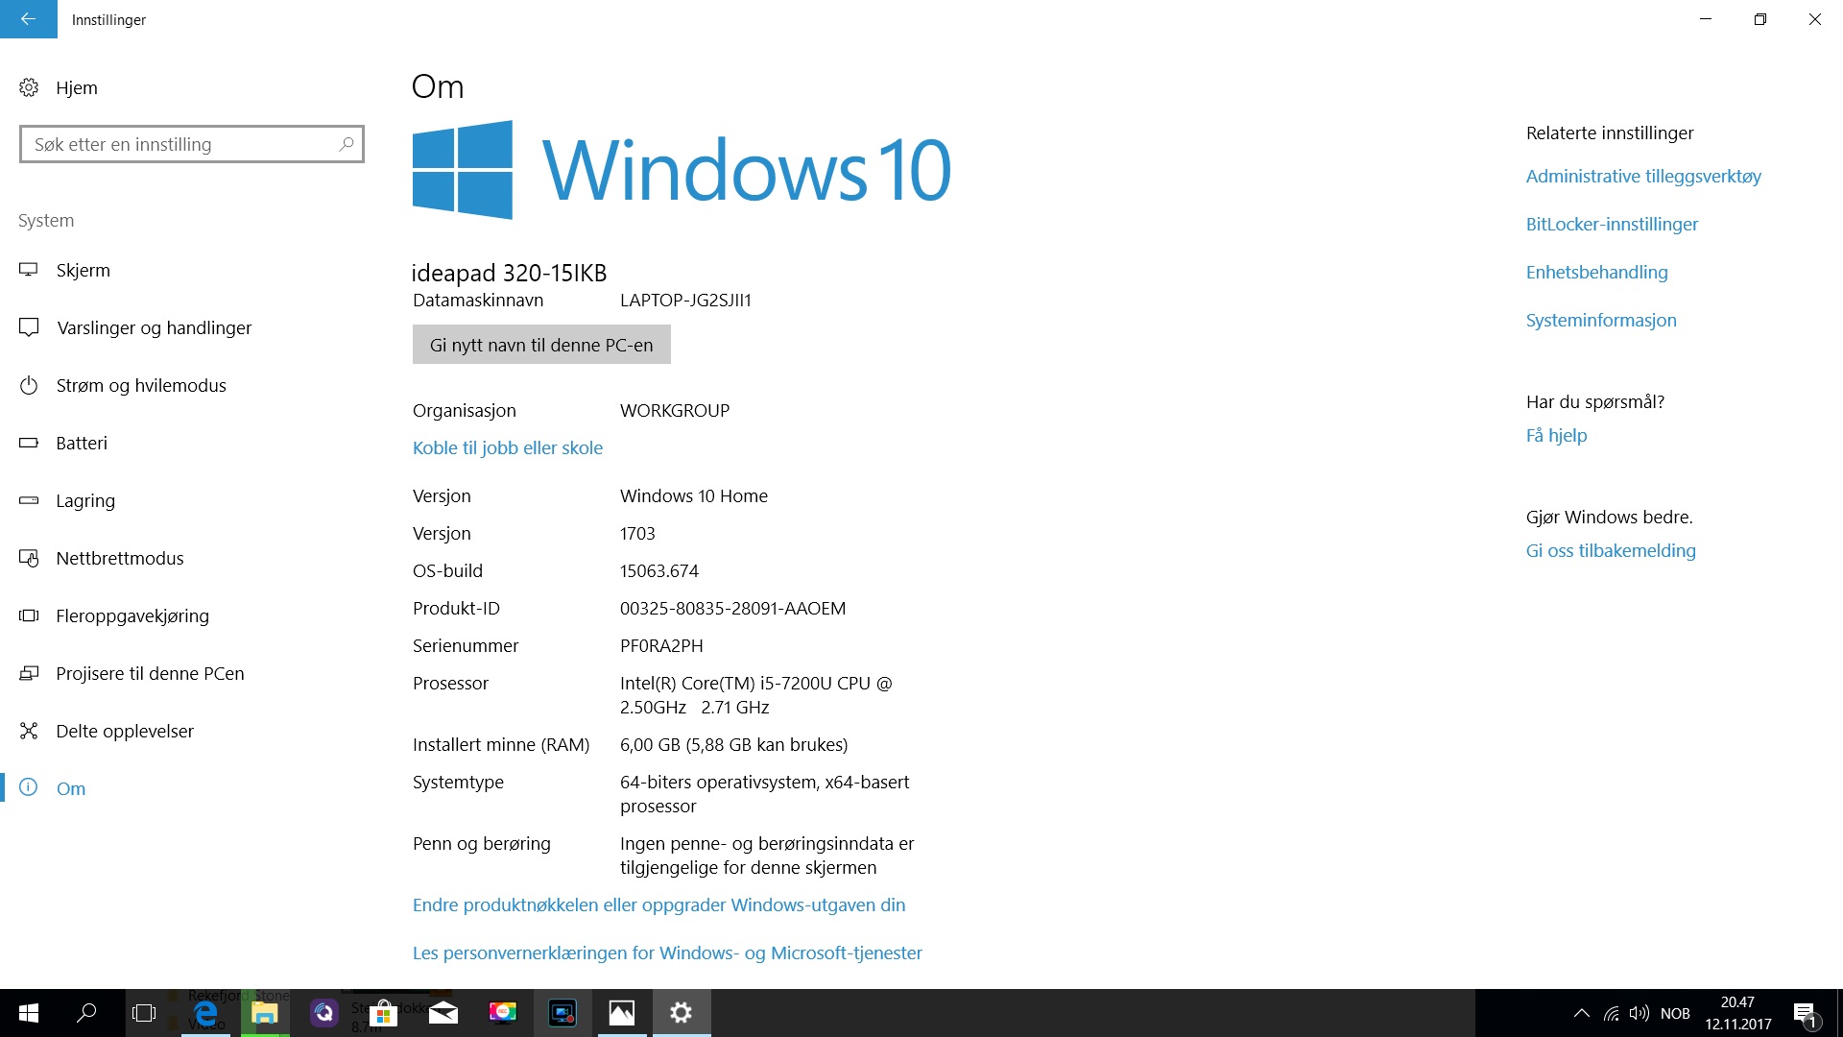
Task: Open Hjem settings gear icon
Action: pos(29,87)
